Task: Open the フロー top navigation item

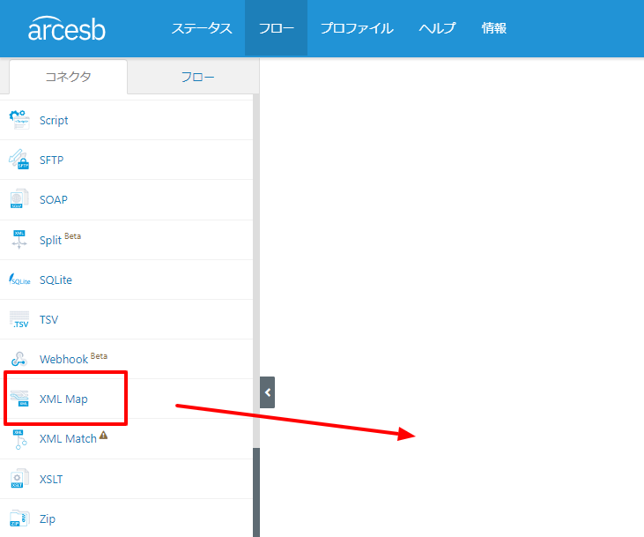Action: click(x=277, y=28)
